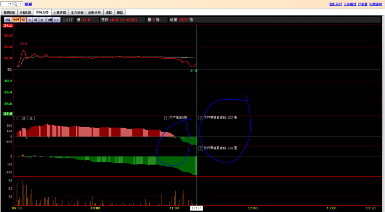Image resolution: width=385 pixels, height=212 pixels.
Task: Toggle the 分價 button
Action: [49, 20]
